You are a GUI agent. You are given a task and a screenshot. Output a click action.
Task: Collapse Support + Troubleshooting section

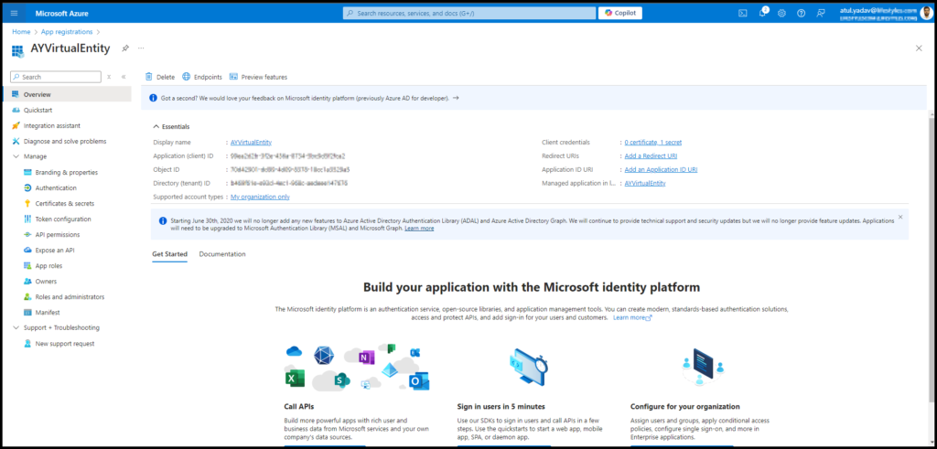coord(16,327)
